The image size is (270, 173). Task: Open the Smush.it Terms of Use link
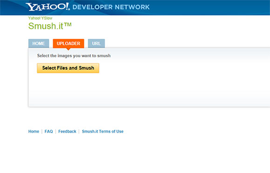coord(102,132)
